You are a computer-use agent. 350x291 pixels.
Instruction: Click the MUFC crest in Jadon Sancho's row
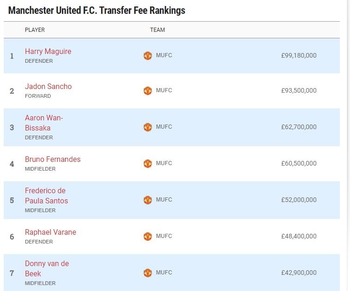tap(148, 91)
